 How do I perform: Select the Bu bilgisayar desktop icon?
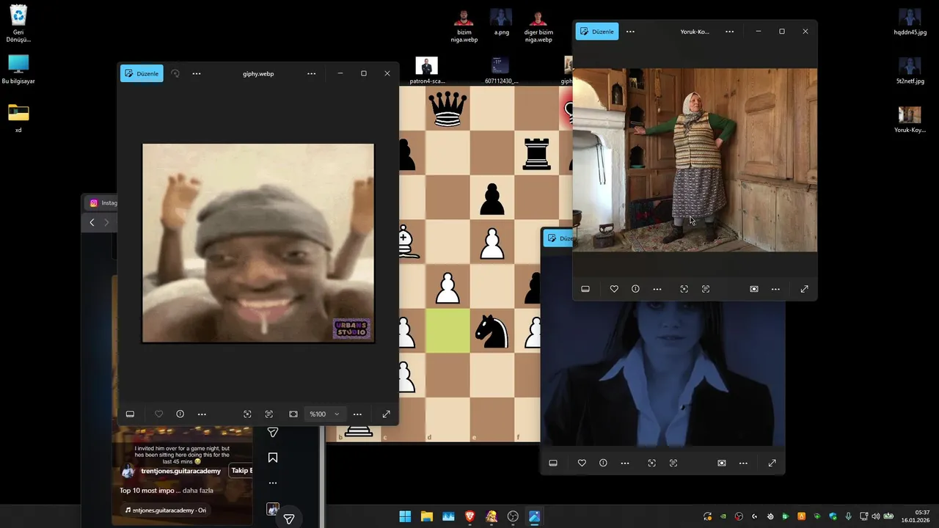pyautogui.click(x=18, y=70)
